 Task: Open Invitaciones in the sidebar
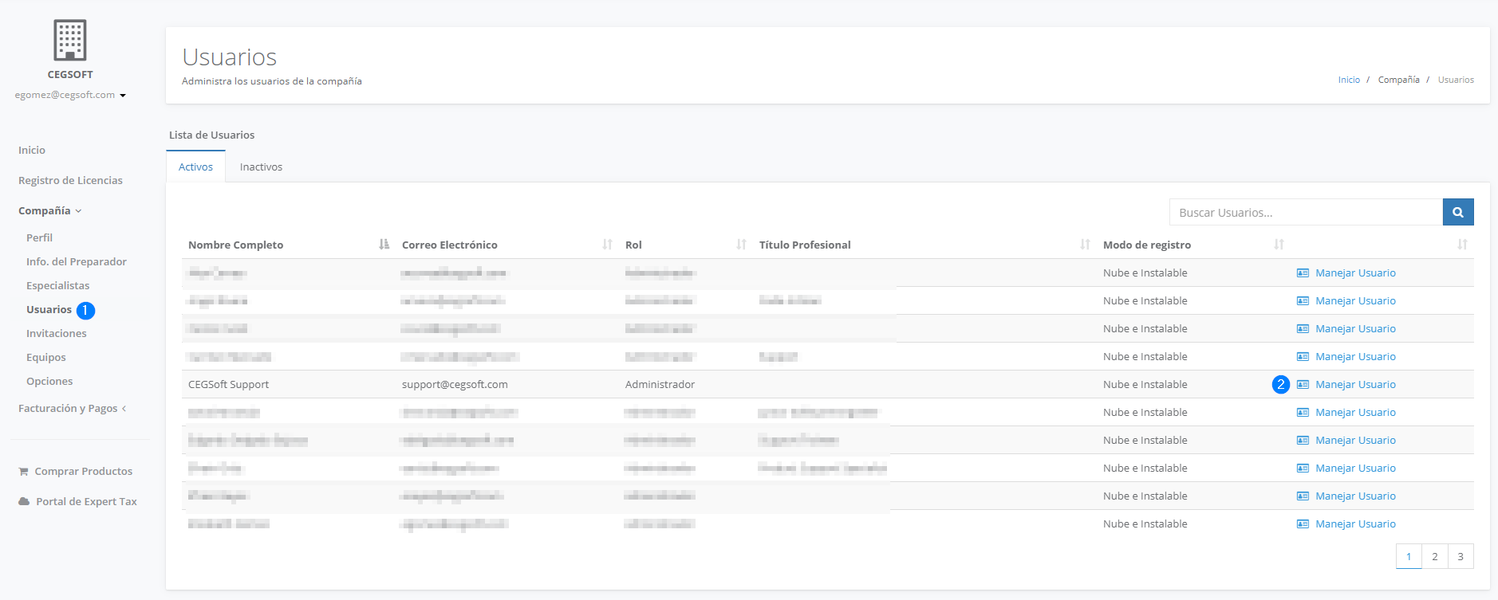coord(56,333)
